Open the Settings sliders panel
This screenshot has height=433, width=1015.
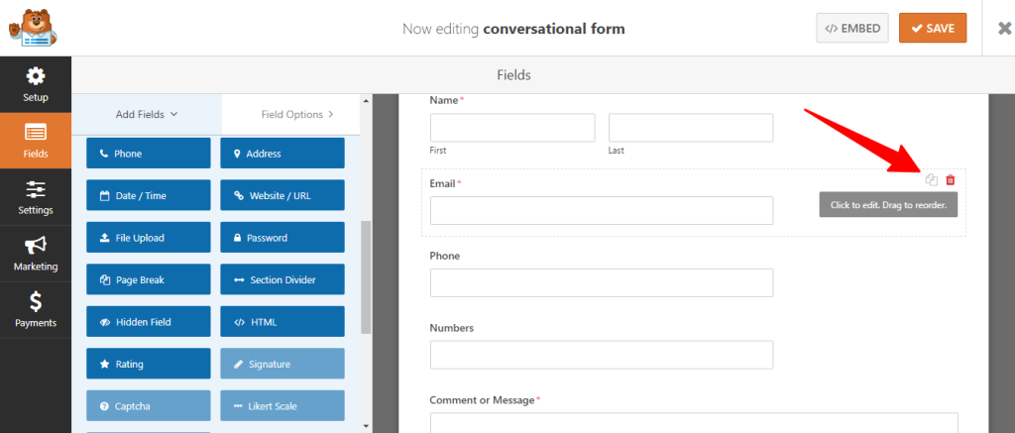point(36,197)
